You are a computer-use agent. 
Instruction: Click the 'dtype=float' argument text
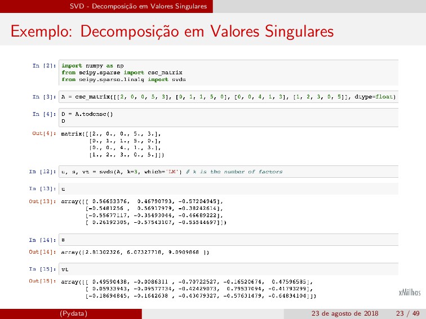pos(374,97)
